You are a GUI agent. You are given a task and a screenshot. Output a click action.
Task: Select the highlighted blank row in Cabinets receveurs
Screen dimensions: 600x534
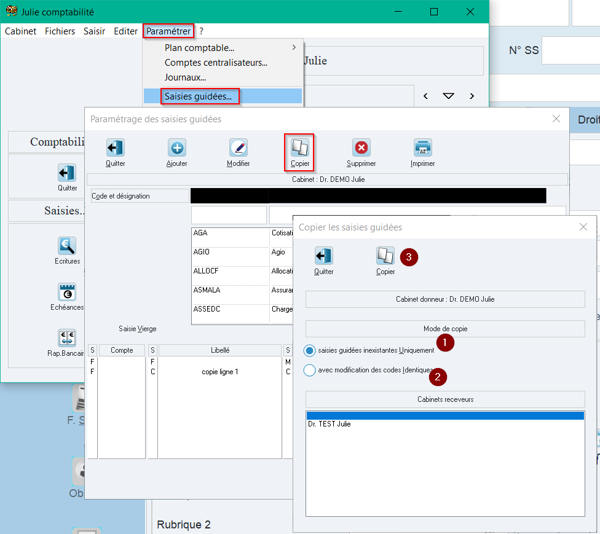445,416
